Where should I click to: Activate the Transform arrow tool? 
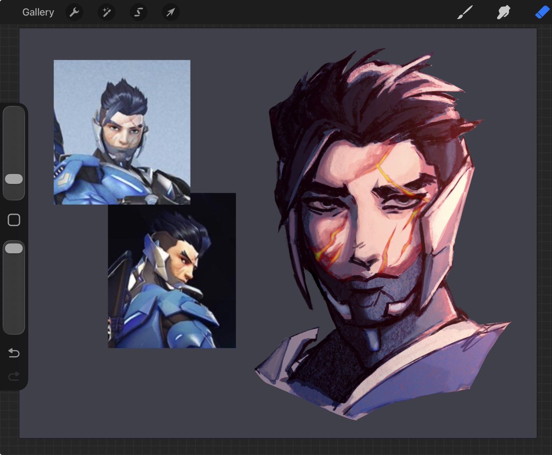click(x=171, y=12)
